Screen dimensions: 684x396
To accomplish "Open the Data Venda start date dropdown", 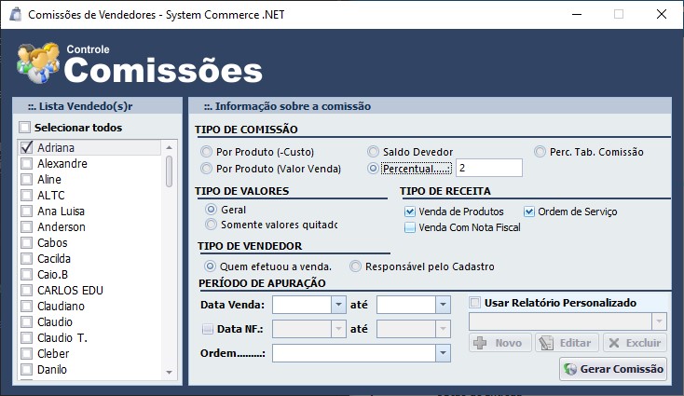I will click(x=338, y=305).
